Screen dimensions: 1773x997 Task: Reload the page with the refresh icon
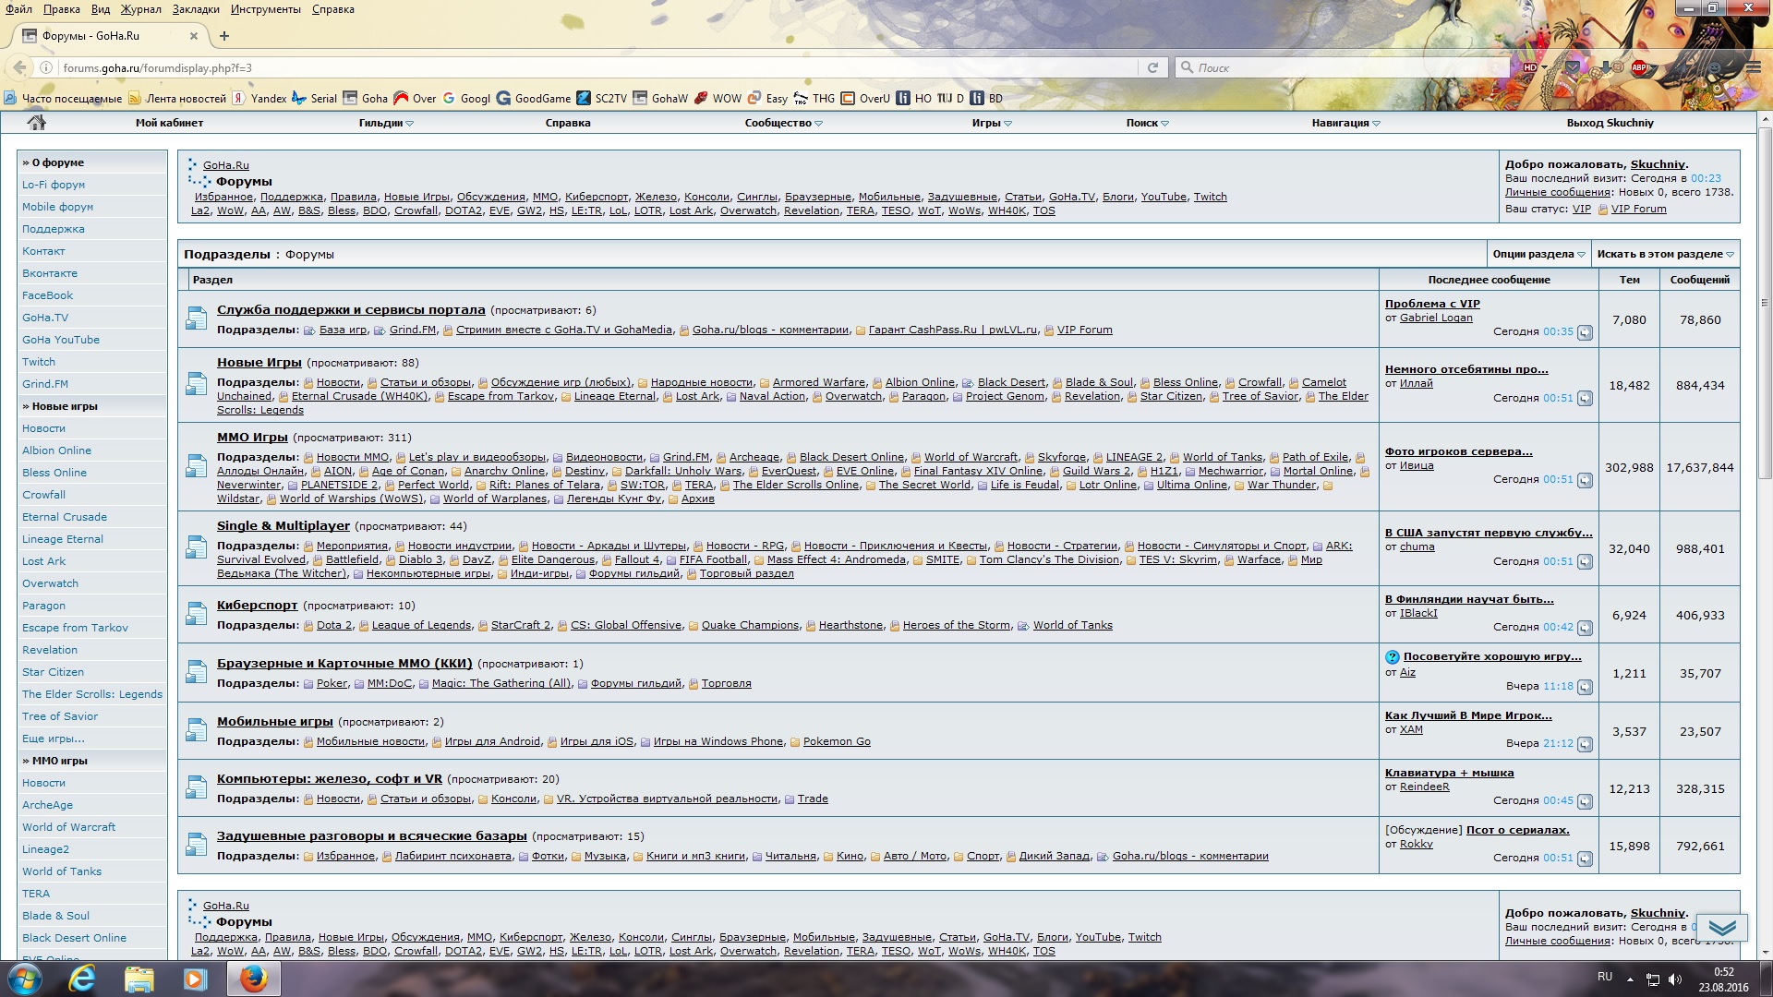[1152, 67]
